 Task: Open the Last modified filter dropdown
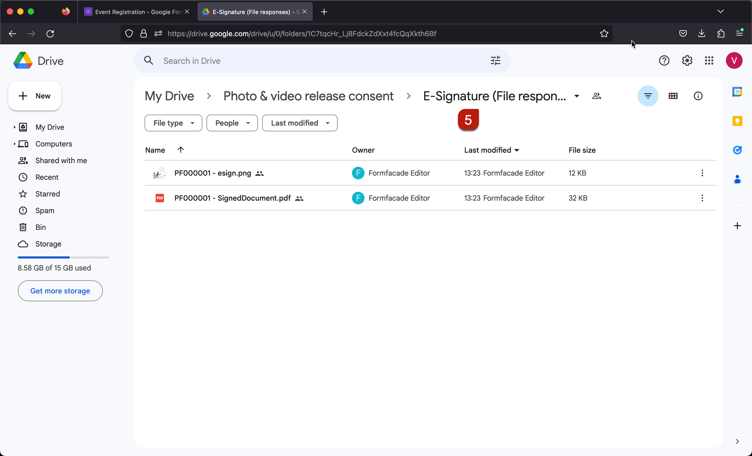(x=299, y=123)
